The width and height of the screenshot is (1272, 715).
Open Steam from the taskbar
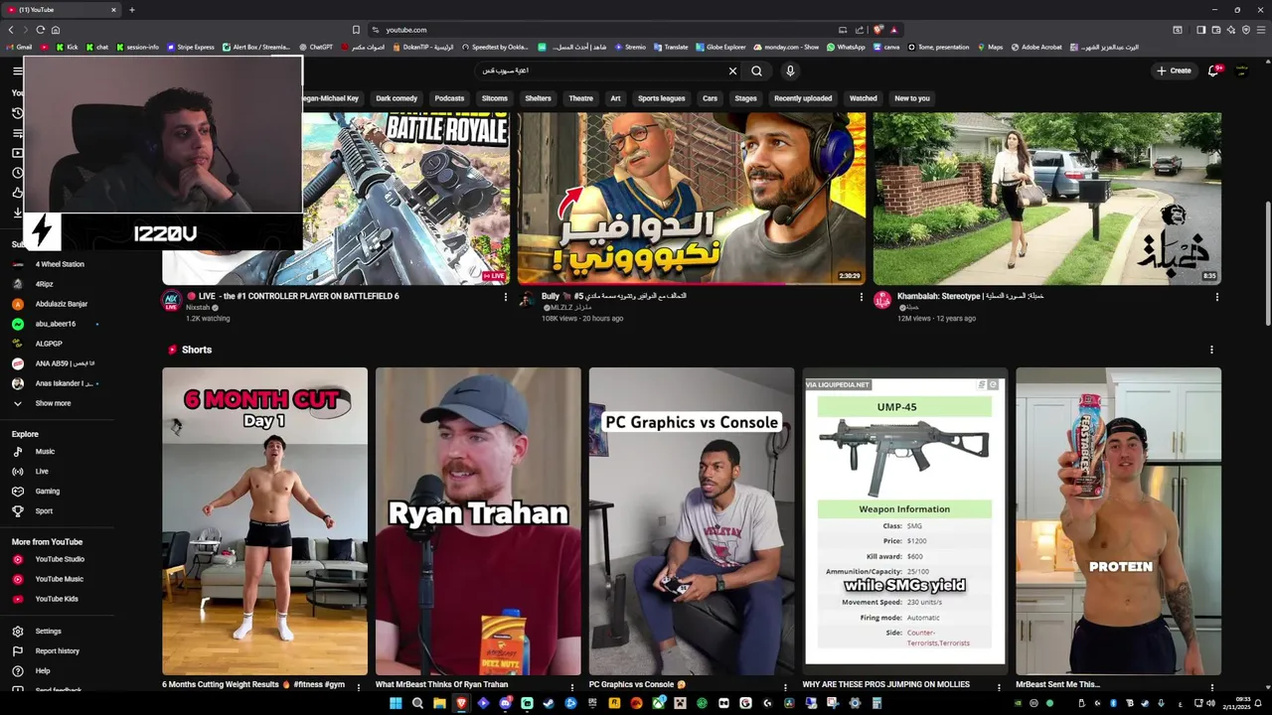coord(549,703)
